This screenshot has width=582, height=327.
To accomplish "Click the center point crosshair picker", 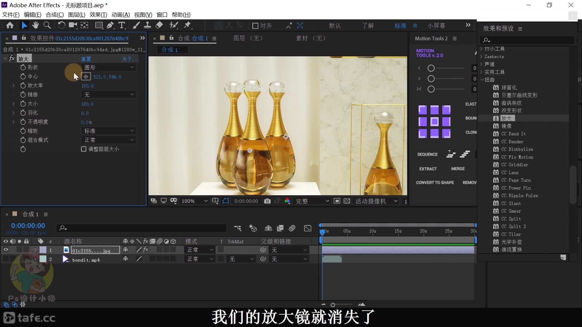I will [x=86, y=77].
